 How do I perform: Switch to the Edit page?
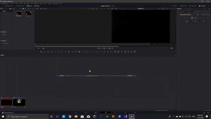pyautogui.click(x=96, y=113)
